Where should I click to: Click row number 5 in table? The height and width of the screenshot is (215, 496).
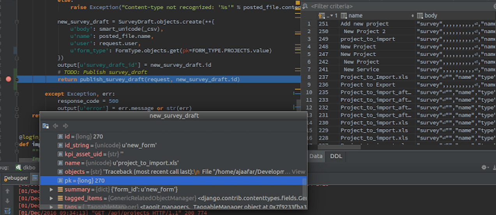(309, 54)
